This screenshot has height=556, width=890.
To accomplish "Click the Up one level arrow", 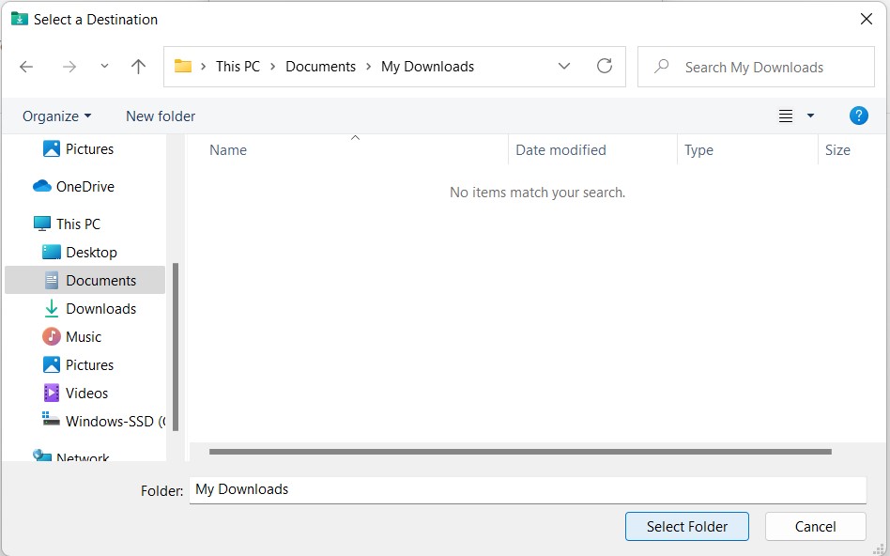I will [138, 67].
